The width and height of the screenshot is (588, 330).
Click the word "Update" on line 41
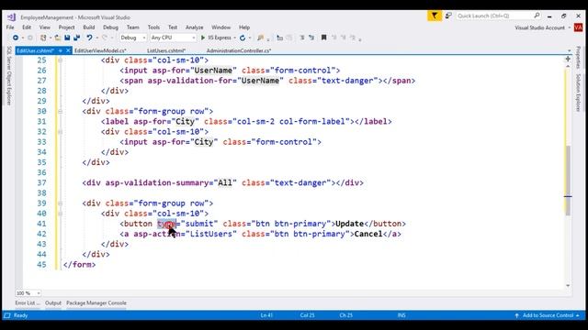pos(349,224)
